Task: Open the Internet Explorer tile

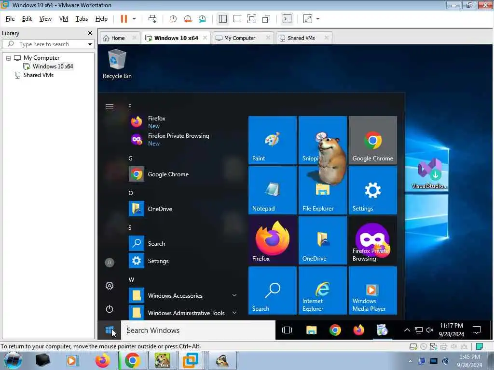Action: [323, 291]
